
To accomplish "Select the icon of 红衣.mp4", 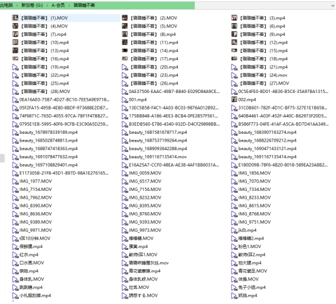I will point(15,255).
